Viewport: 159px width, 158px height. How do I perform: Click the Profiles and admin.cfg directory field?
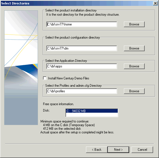tap(82, 91)
